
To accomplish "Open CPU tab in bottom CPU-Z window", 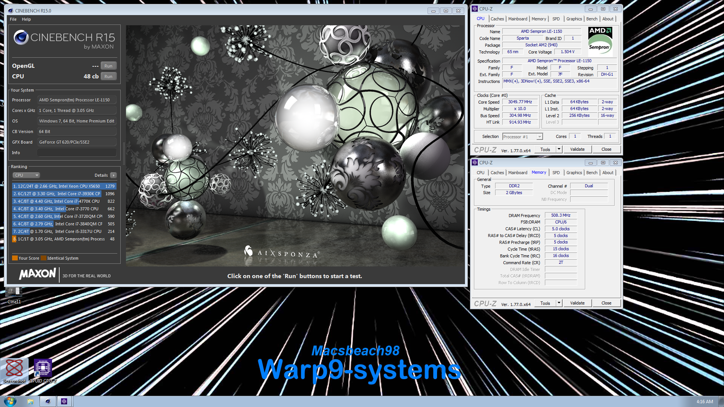I will (x=480, y=173).
